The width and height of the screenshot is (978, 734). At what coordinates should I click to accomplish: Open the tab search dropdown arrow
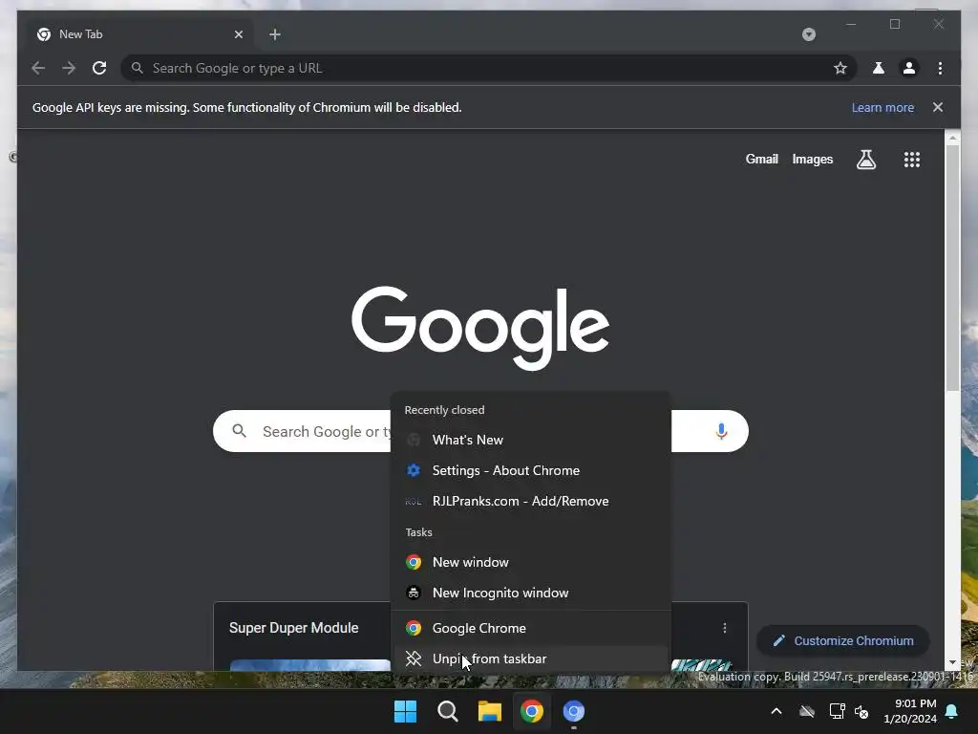pyautogui.click(x=808, y=34)
